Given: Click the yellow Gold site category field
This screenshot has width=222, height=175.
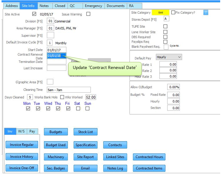Looking at the screenshot, I should click(160, 13).
